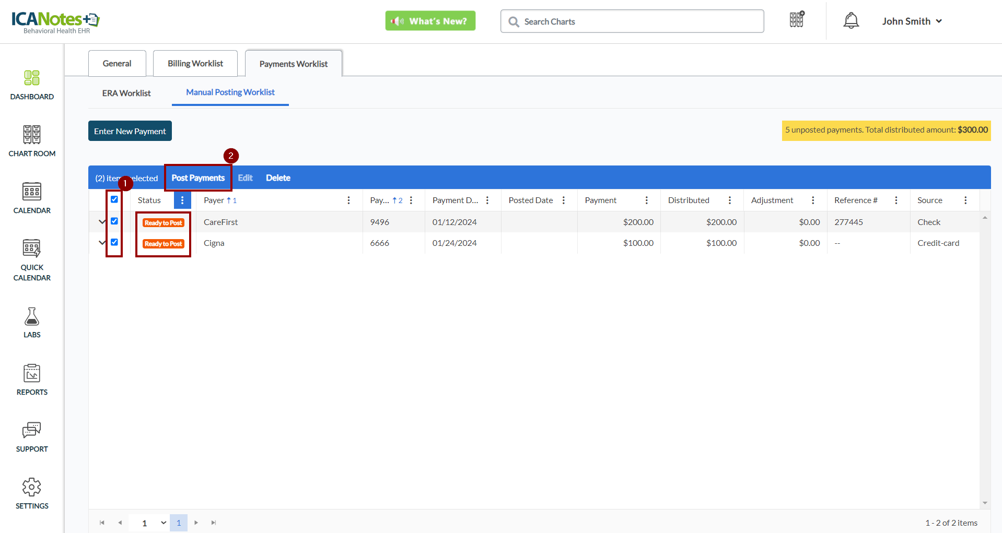This screenshot has width=1002, height=533.
Task: Open the Dashboard from the sidebar
Action: point(32,85)
